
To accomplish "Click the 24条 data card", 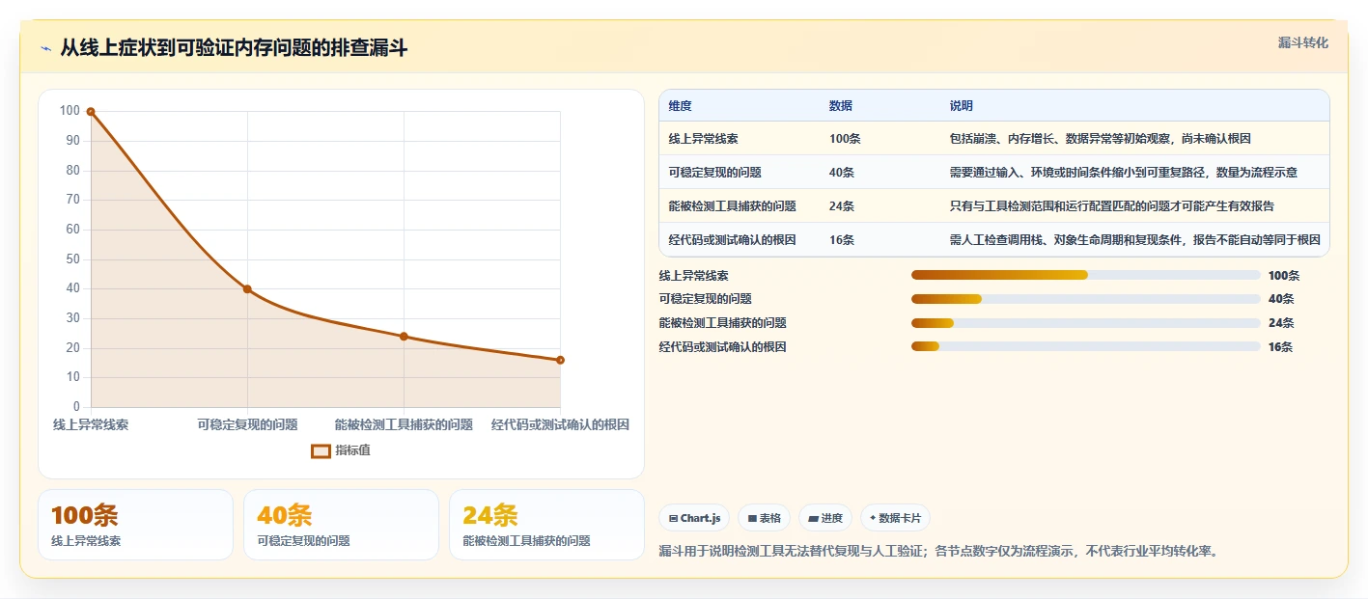I will point(546,525).
